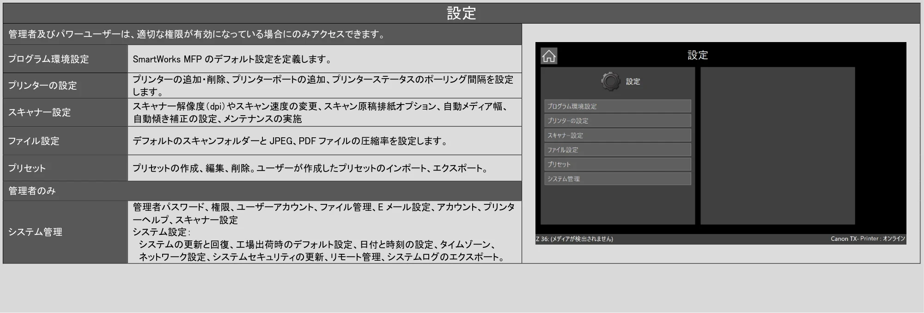924x313 pixels.
Task: Click Canon TX- Printer オンライン status
Action: [x=868, y=239]
